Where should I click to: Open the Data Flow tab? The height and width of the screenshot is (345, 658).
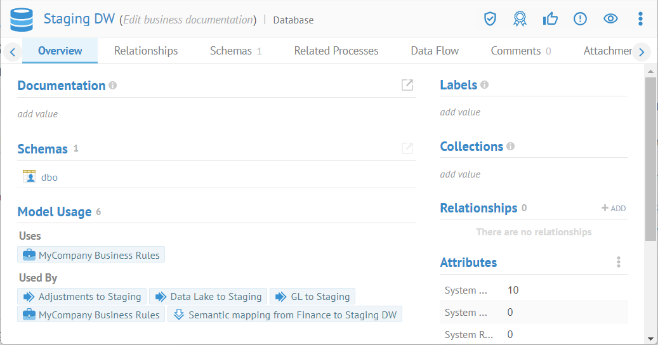[435, 51]
